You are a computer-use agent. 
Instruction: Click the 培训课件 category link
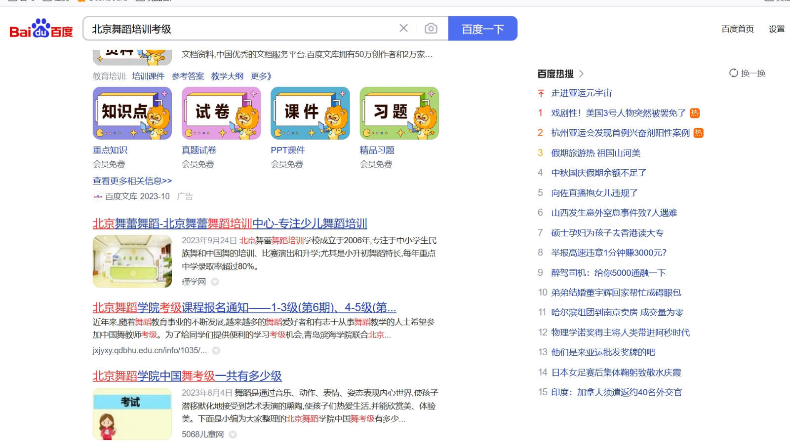point(148,76)
